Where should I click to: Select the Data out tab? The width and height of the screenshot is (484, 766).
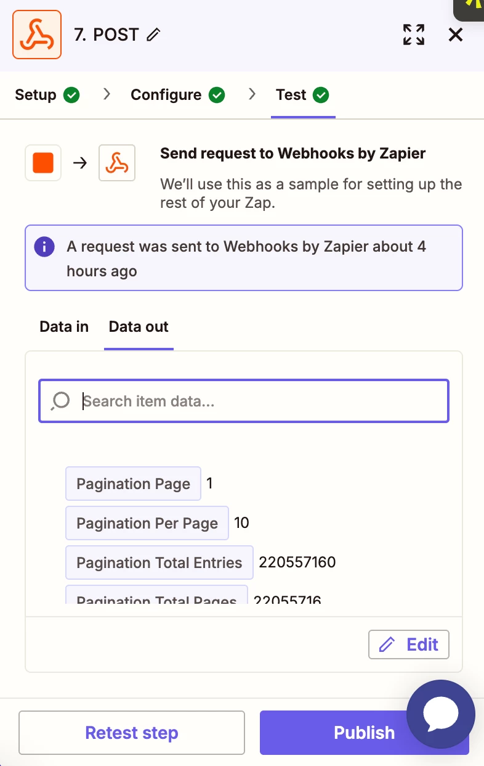[139, 327]
